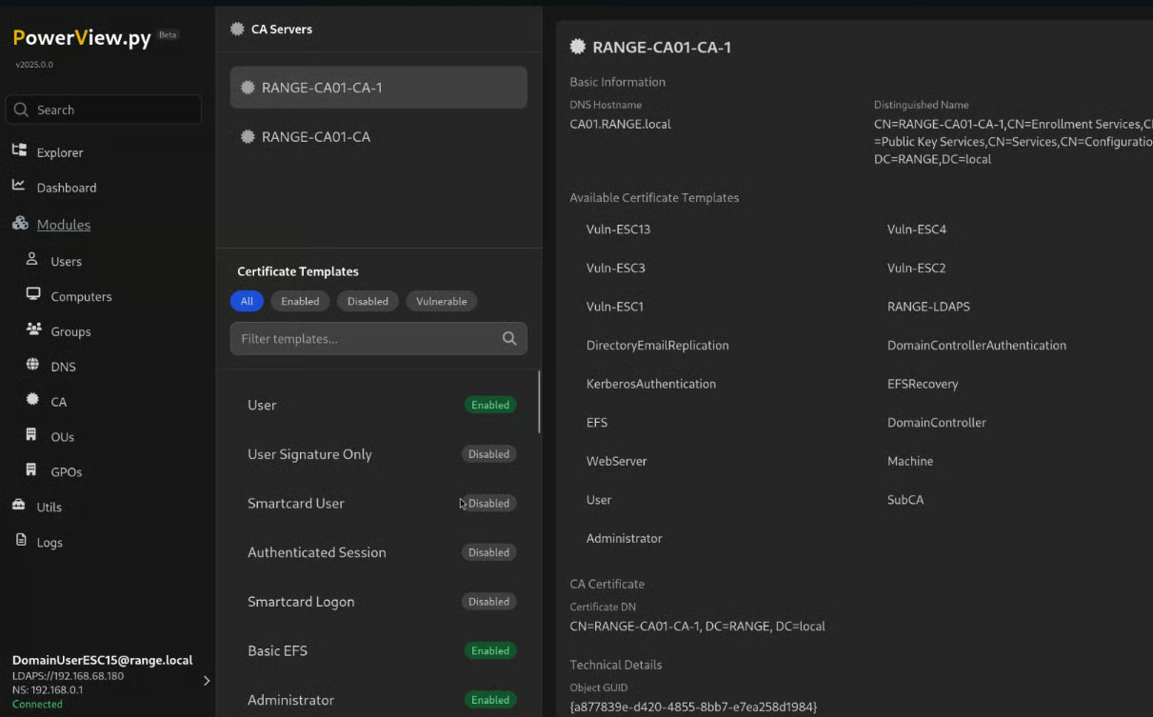Click the Users person icon
The width and height of the screenshot is (1153, 717).
(x=32, y=260)
